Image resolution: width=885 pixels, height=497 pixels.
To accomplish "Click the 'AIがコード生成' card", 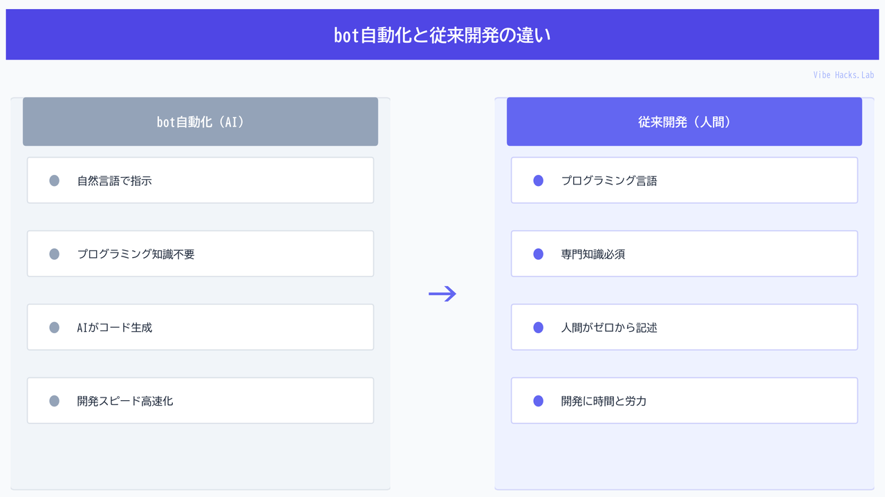I will click(201, 327).
